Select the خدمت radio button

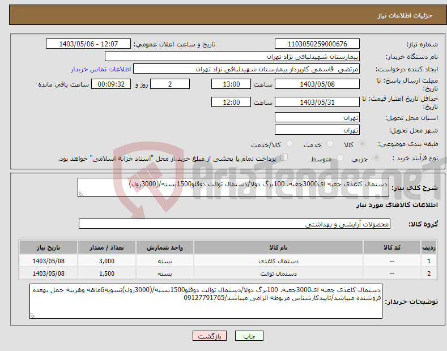point(330,144)
